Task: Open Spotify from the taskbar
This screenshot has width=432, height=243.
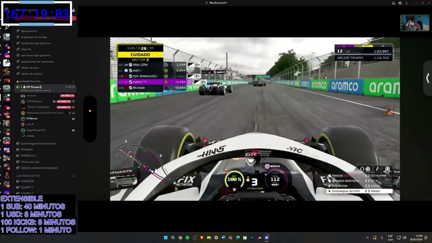Action: 187,238
